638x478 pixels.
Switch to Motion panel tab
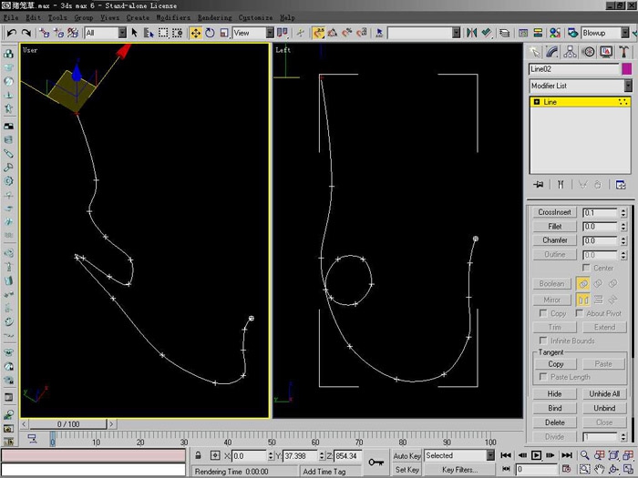click(588, 52)
